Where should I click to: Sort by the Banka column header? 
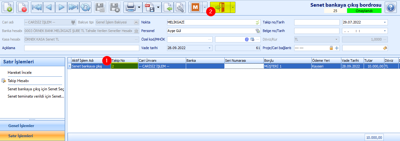click(205, 61)
